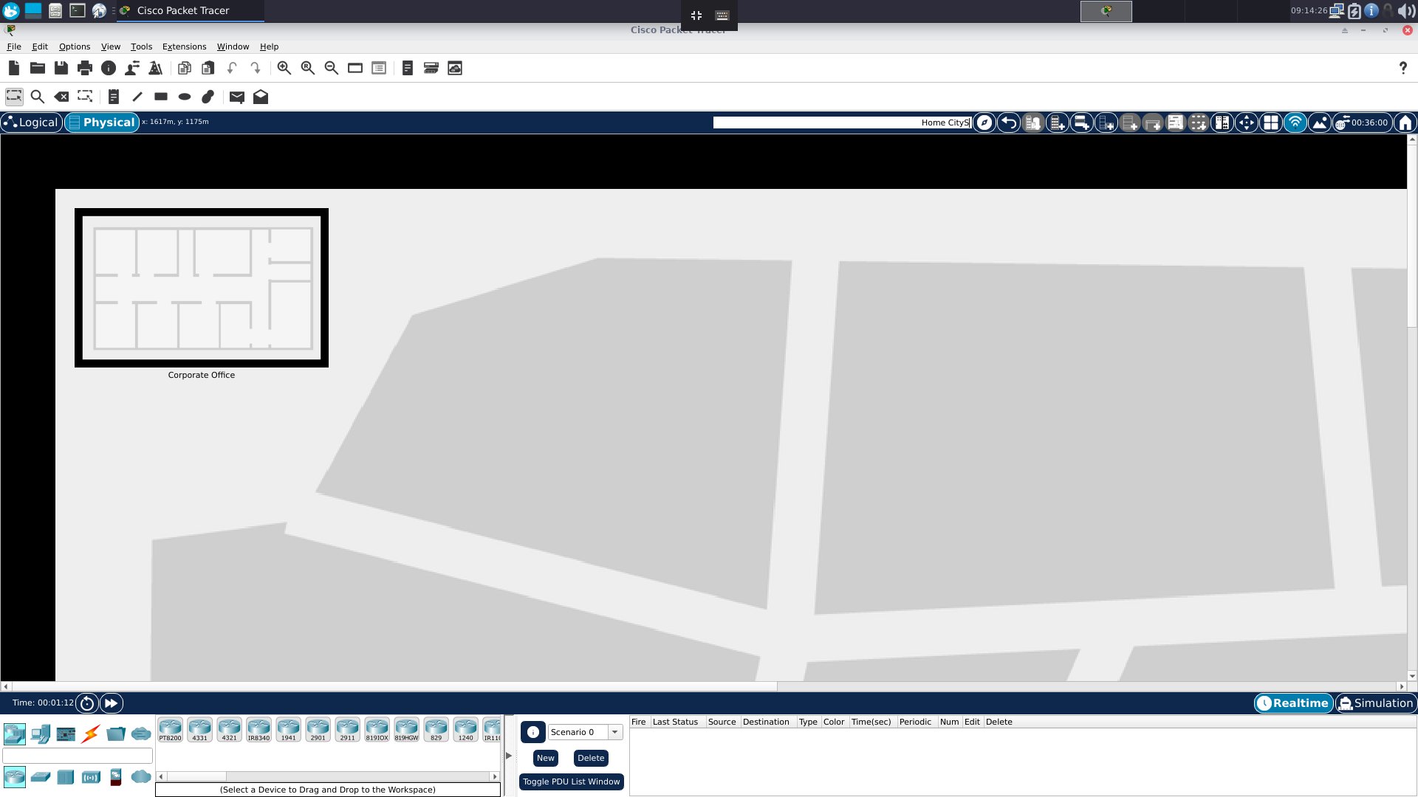This screenshot has width=1418, height=797.
Task: Switch to Logical workspace view
Action: (32, 123)
